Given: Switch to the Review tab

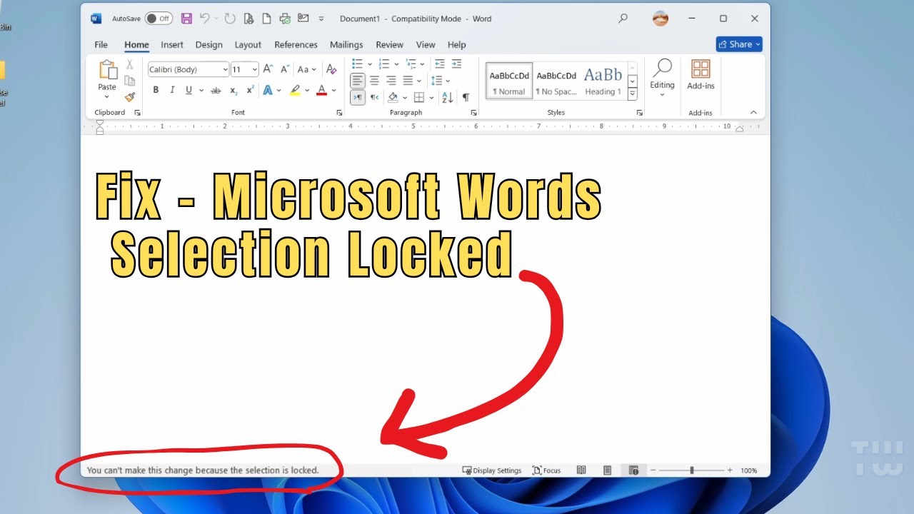Looking at the screenshot, I should pos(389,44).
